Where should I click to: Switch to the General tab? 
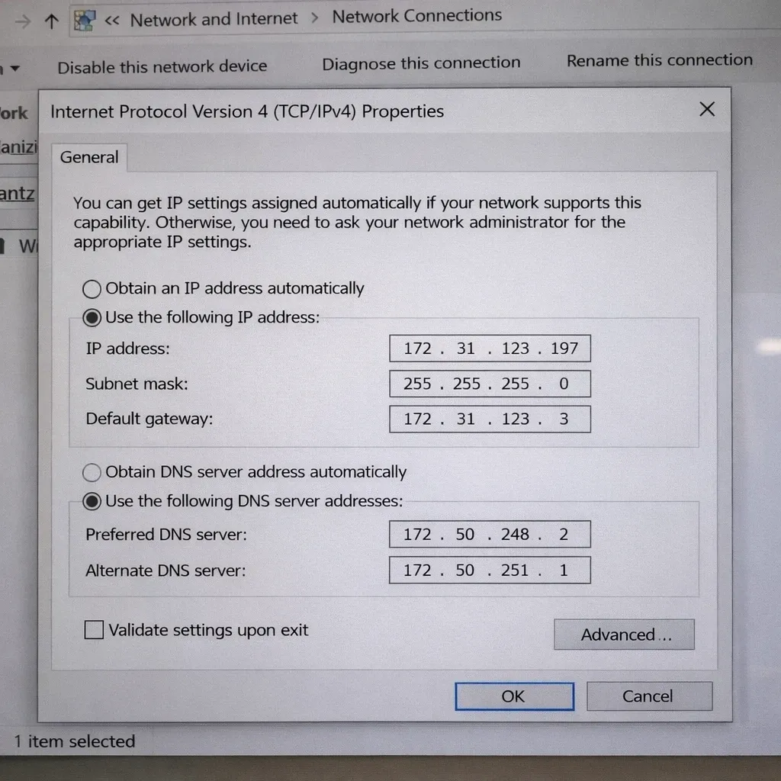pos(88,157)
